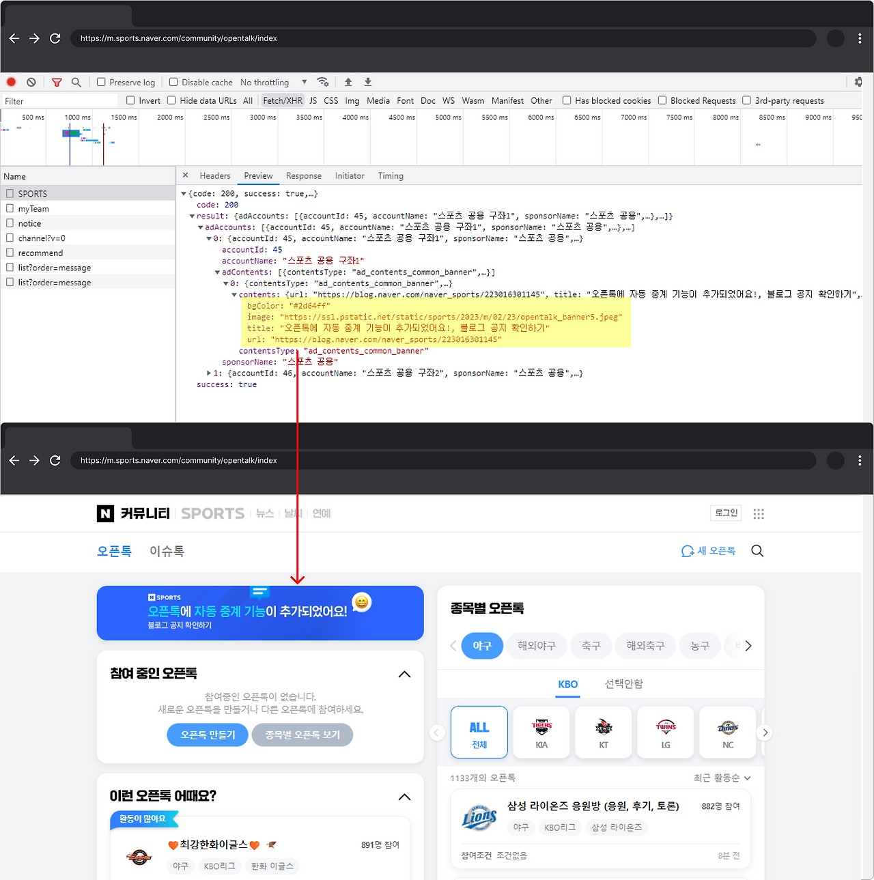Viewport: 874px width, 880px height.
Task: Click the Naver N logo
Action: click(105, 513)
